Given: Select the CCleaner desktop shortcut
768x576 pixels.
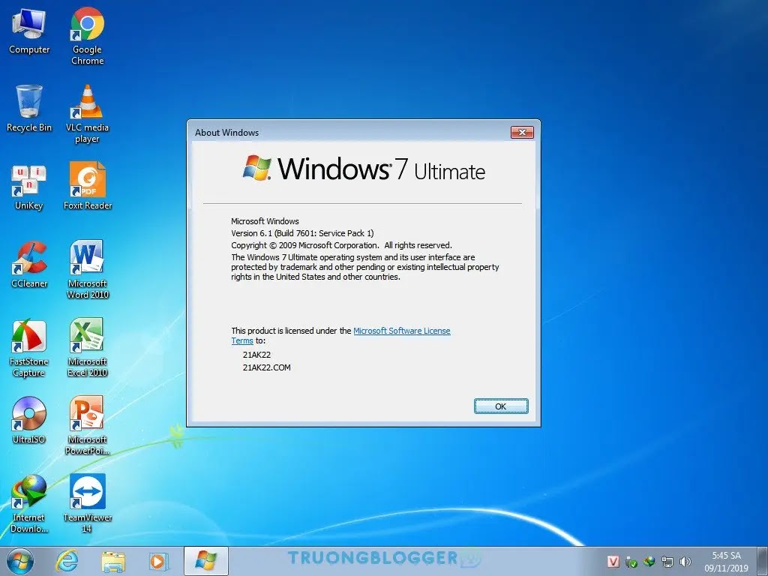Looking at the screenshot, I should [x=29, y=265].
